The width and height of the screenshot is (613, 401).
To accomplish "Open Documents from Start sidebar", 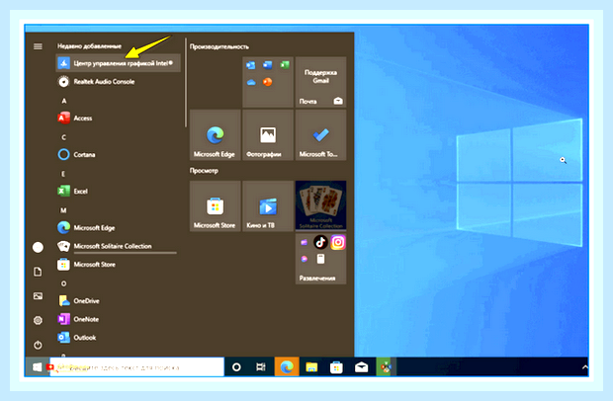I will [x=38, y=272].
